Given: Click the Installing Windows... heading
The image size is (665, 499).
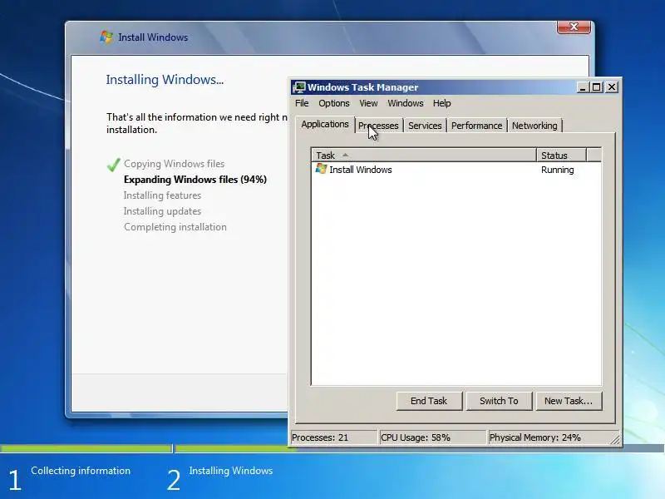Looking at the screenshot, I should (165, 80).
